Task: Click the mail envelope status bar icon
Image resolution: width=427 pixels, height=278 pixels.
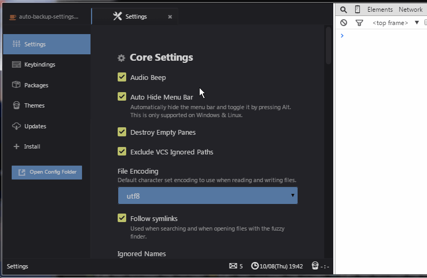Action: click(x=233, y=266)
